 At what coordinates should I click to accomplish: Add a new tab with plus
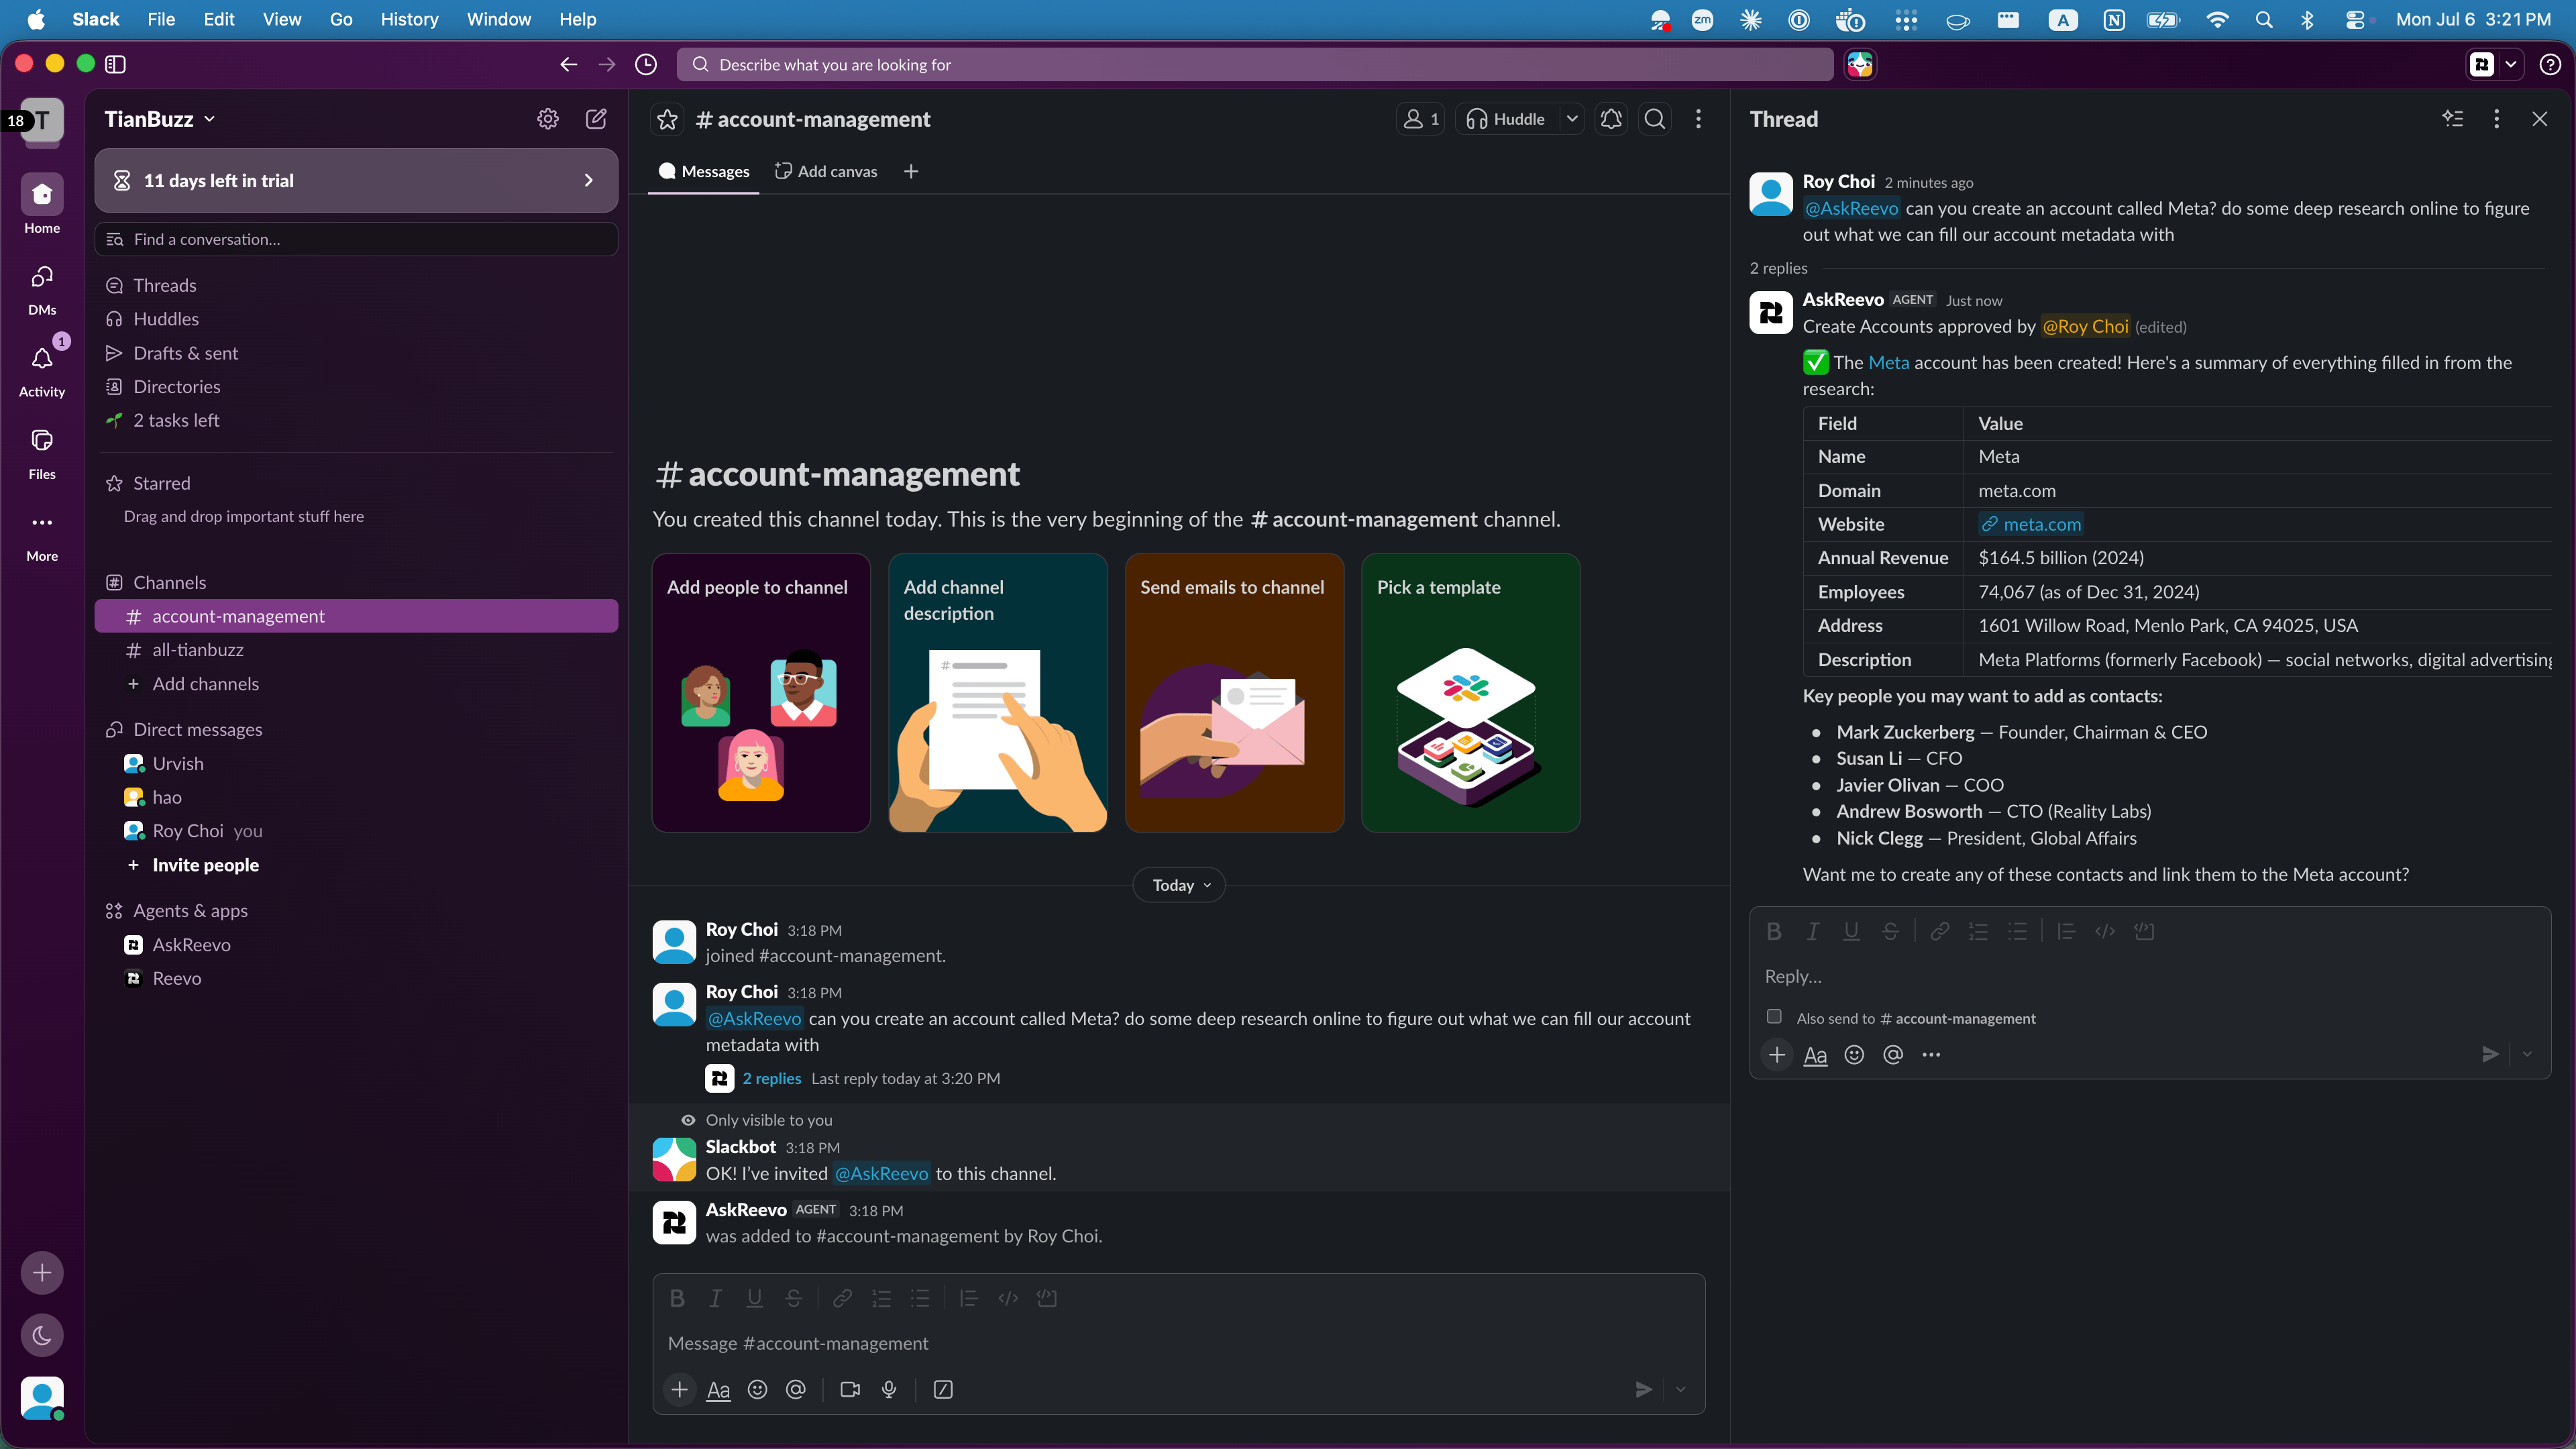[x=911, y=172]
